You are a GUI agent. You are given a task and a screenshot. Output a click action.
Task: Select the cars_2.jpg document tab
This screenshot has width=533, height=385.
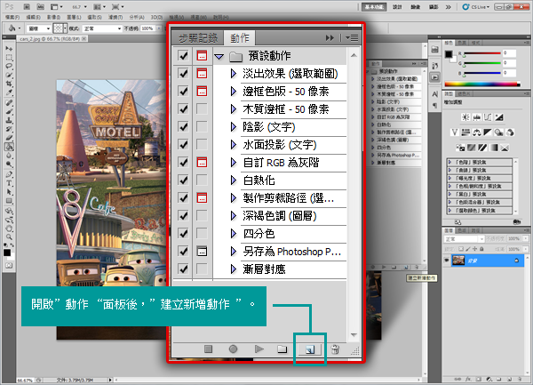[51, 39]
